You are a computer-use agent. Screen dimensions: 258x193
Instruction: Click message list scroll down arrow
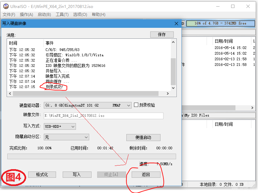[x=173, y=88]
